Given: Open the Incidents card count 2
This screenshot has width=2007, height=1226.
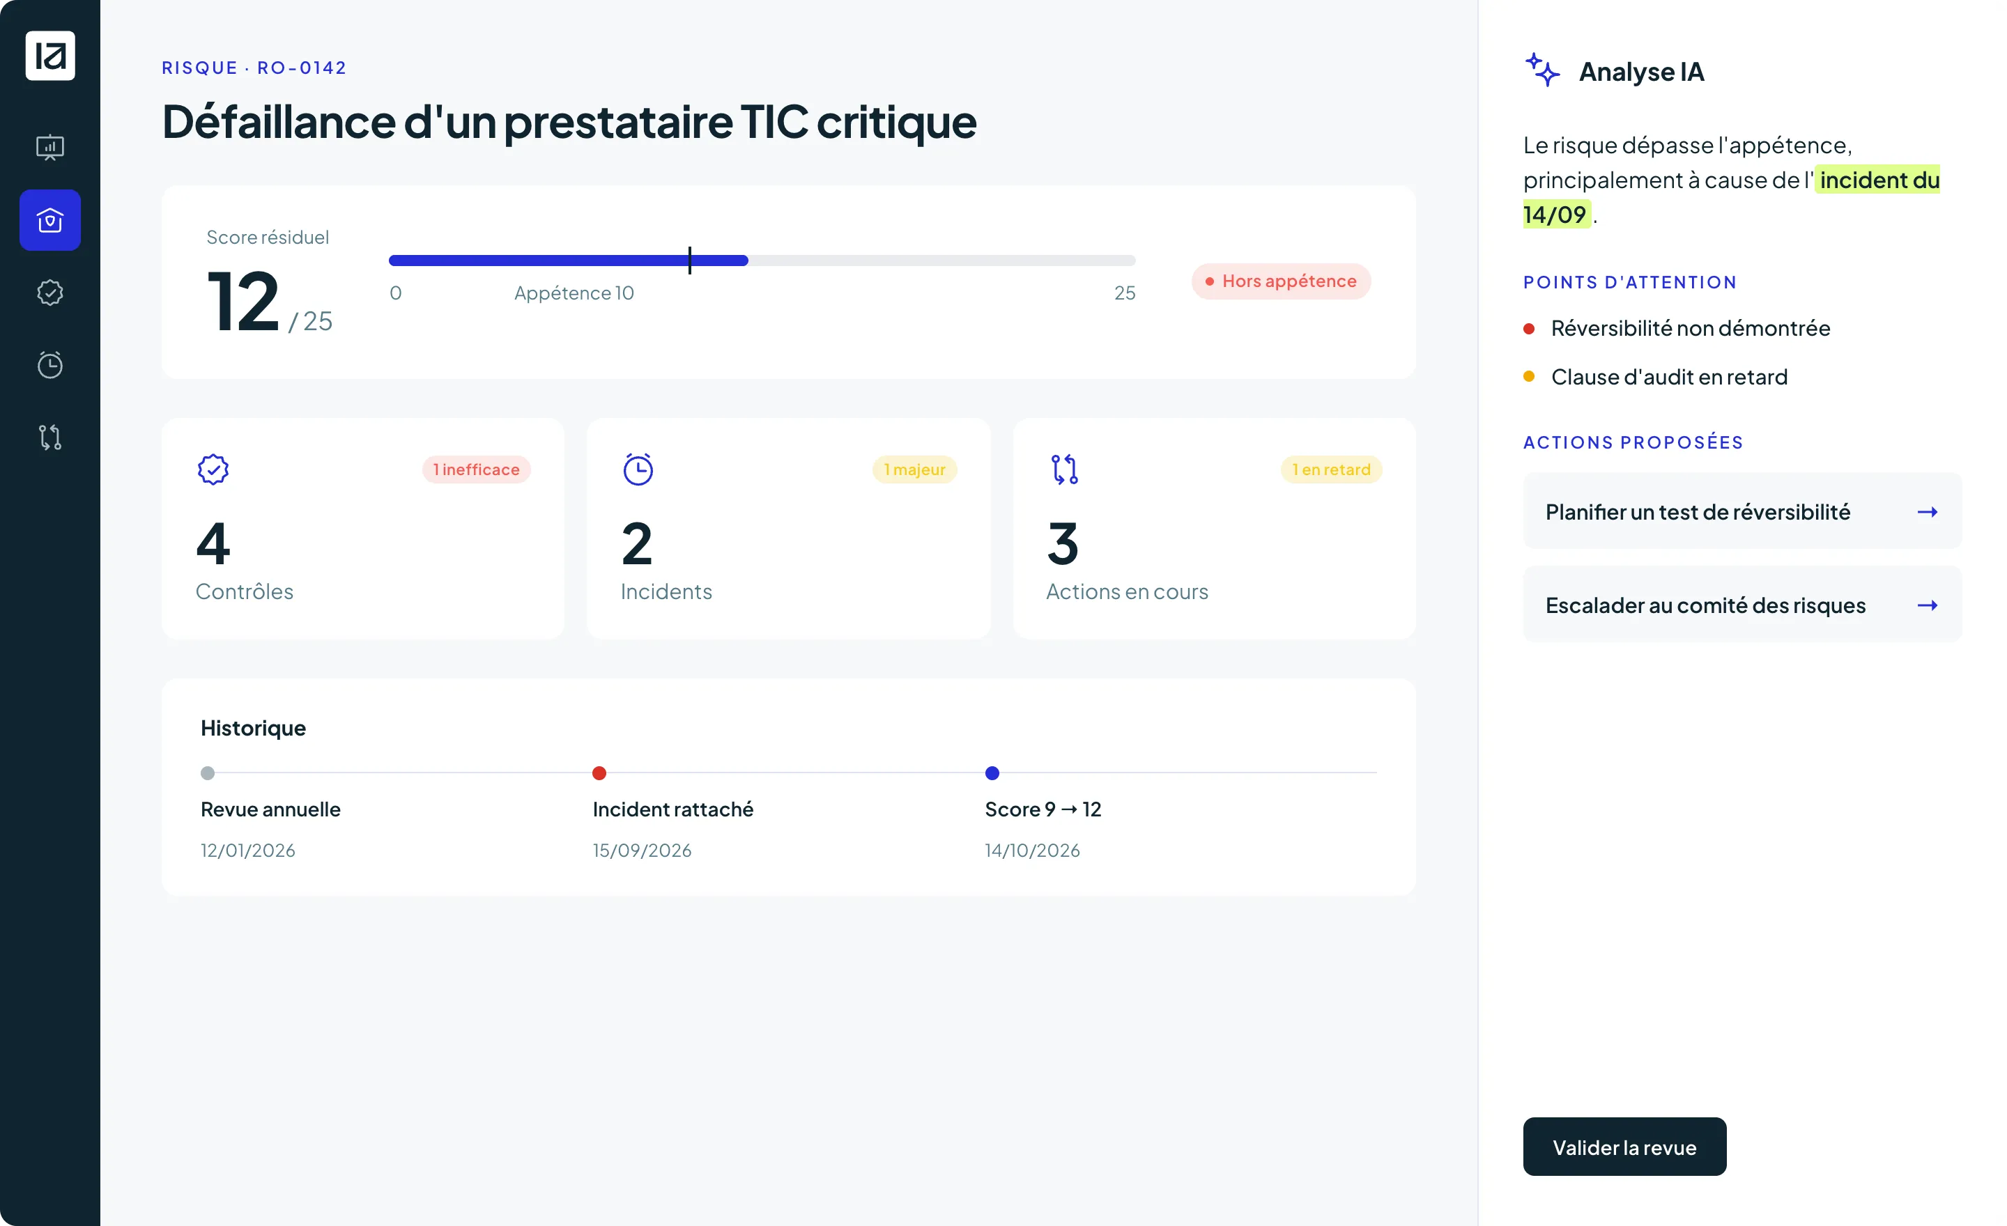Looking at the screenshot, I should tap(637, 545).
